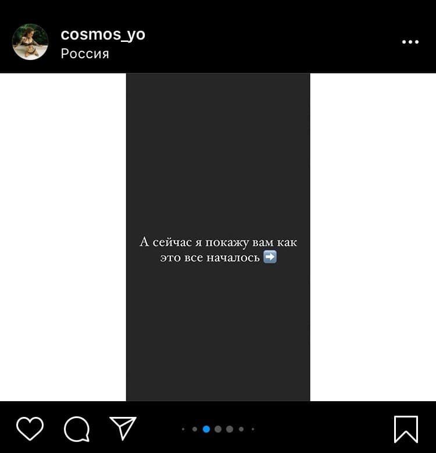
Task: Like the post with the heart icon
Action: click(x=30, y=429)
